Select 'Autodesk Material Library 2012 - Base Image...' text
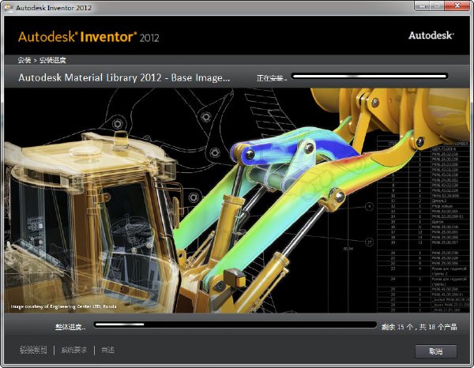Screen dimensions: 474x368 [124, 78]
